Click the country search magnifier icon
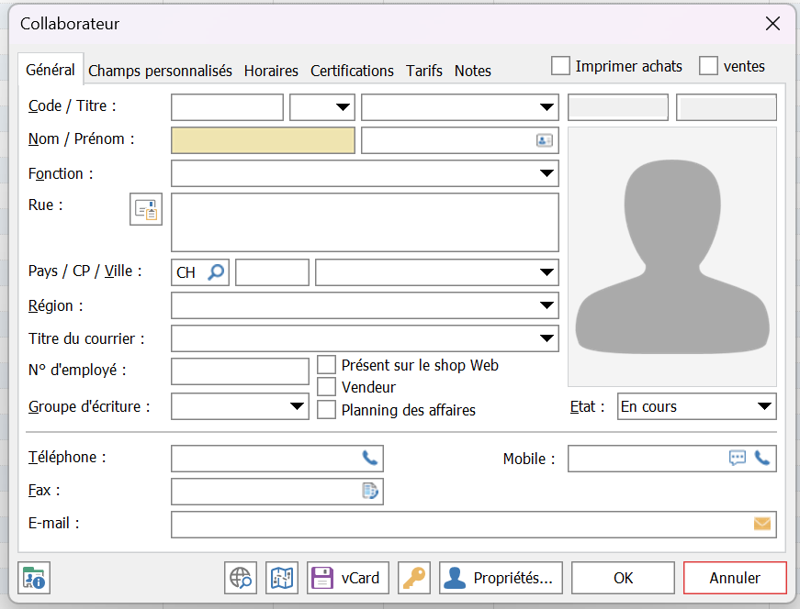This screenshot has height=609, width=800. 215,272
